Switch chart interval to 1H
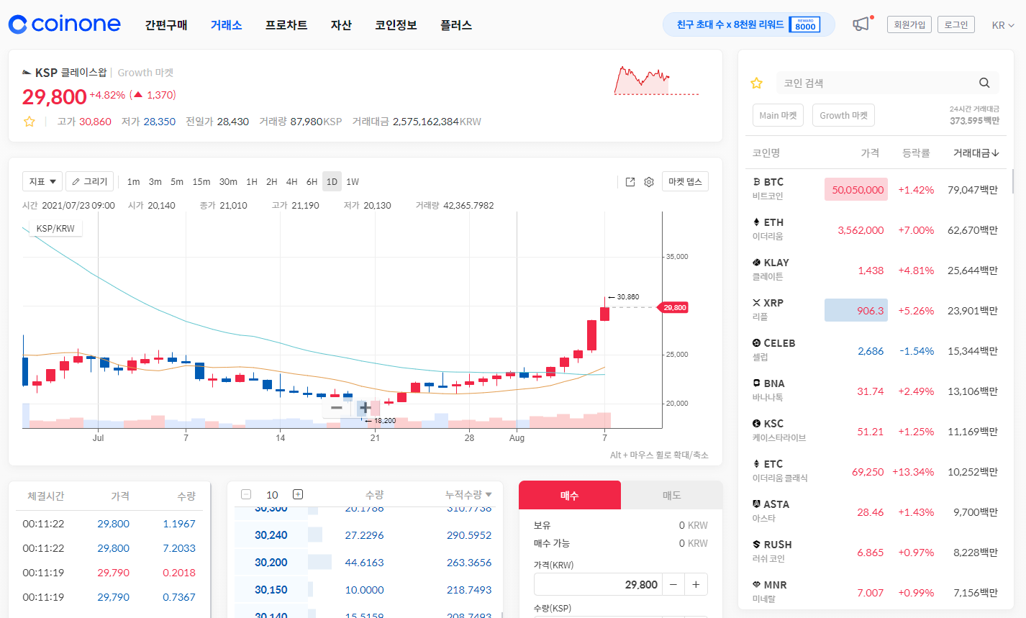This screenshot has width=1026, height=618. 251,182
